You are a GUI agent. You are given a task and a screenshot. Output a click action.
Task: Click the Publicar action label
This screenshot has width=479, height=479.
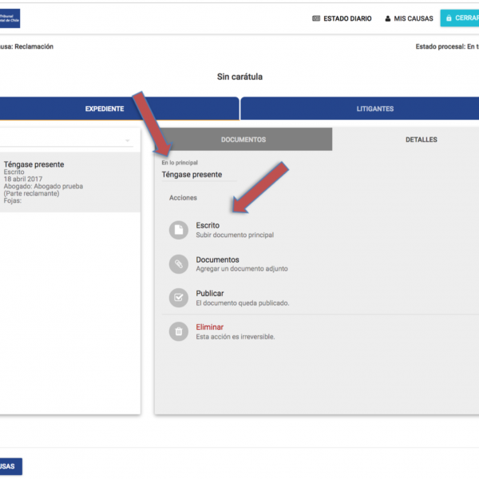pyautogui.click(x=210, y=293)
